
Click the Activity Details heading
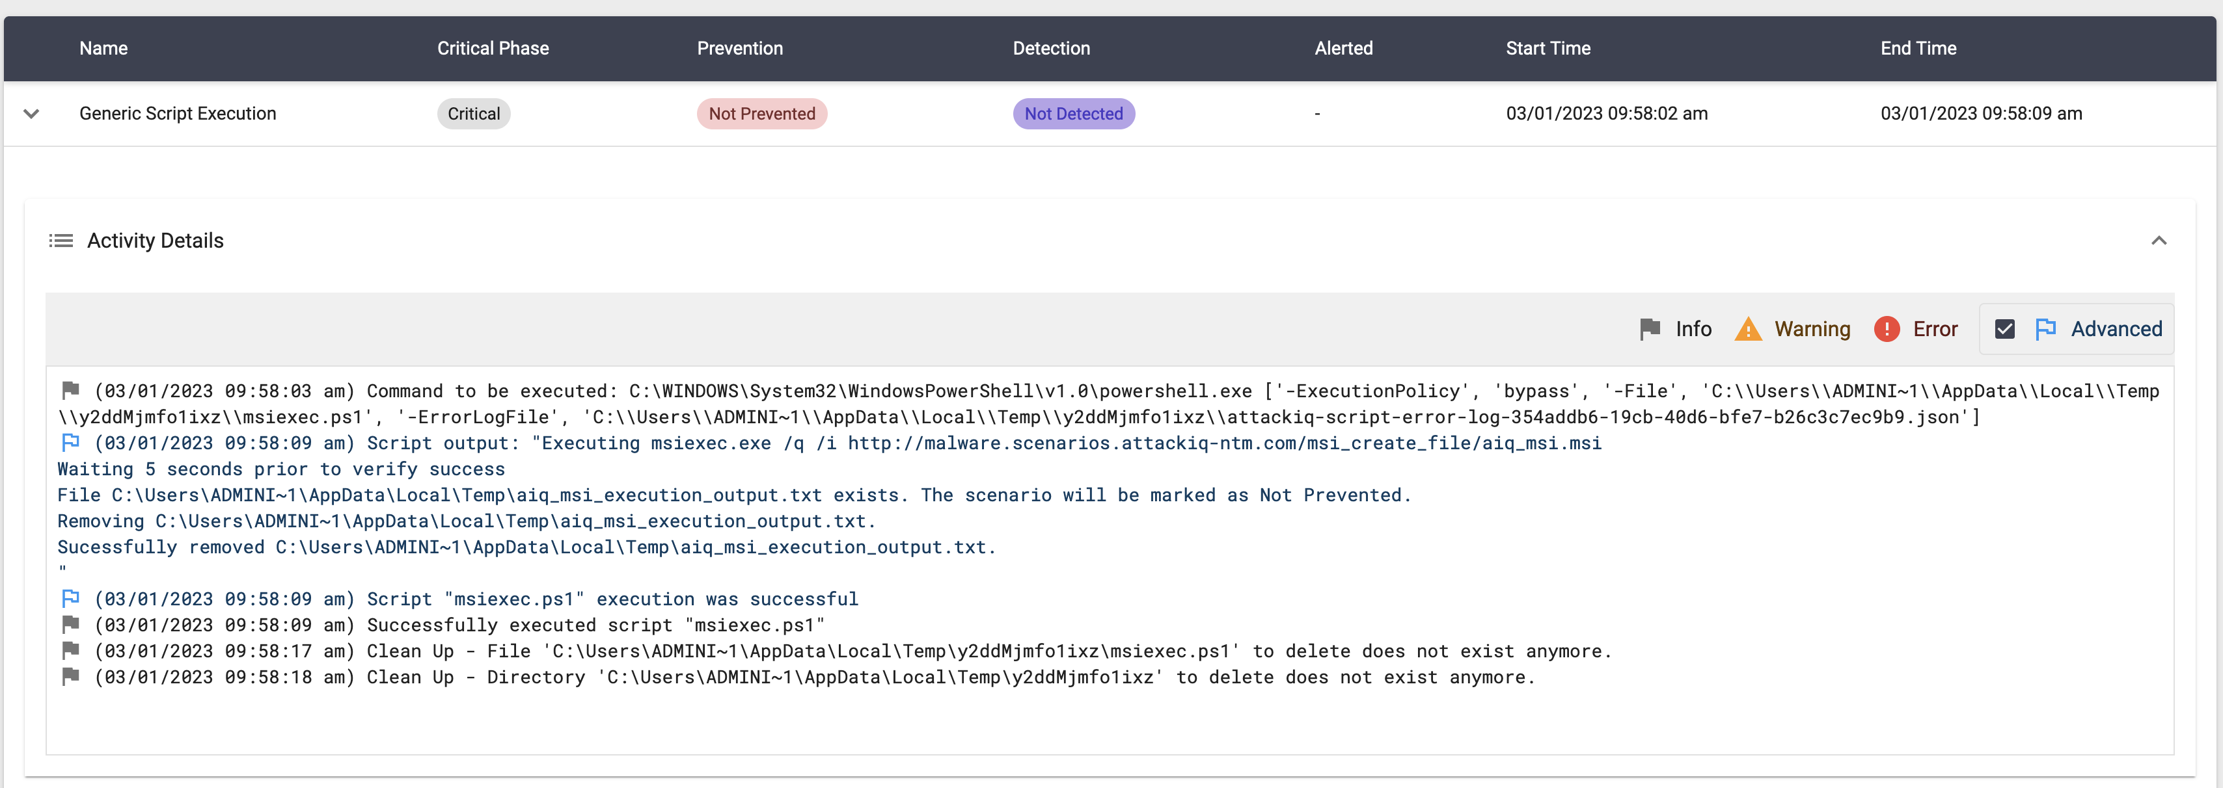pyautogui.click(x=156, y=241)
